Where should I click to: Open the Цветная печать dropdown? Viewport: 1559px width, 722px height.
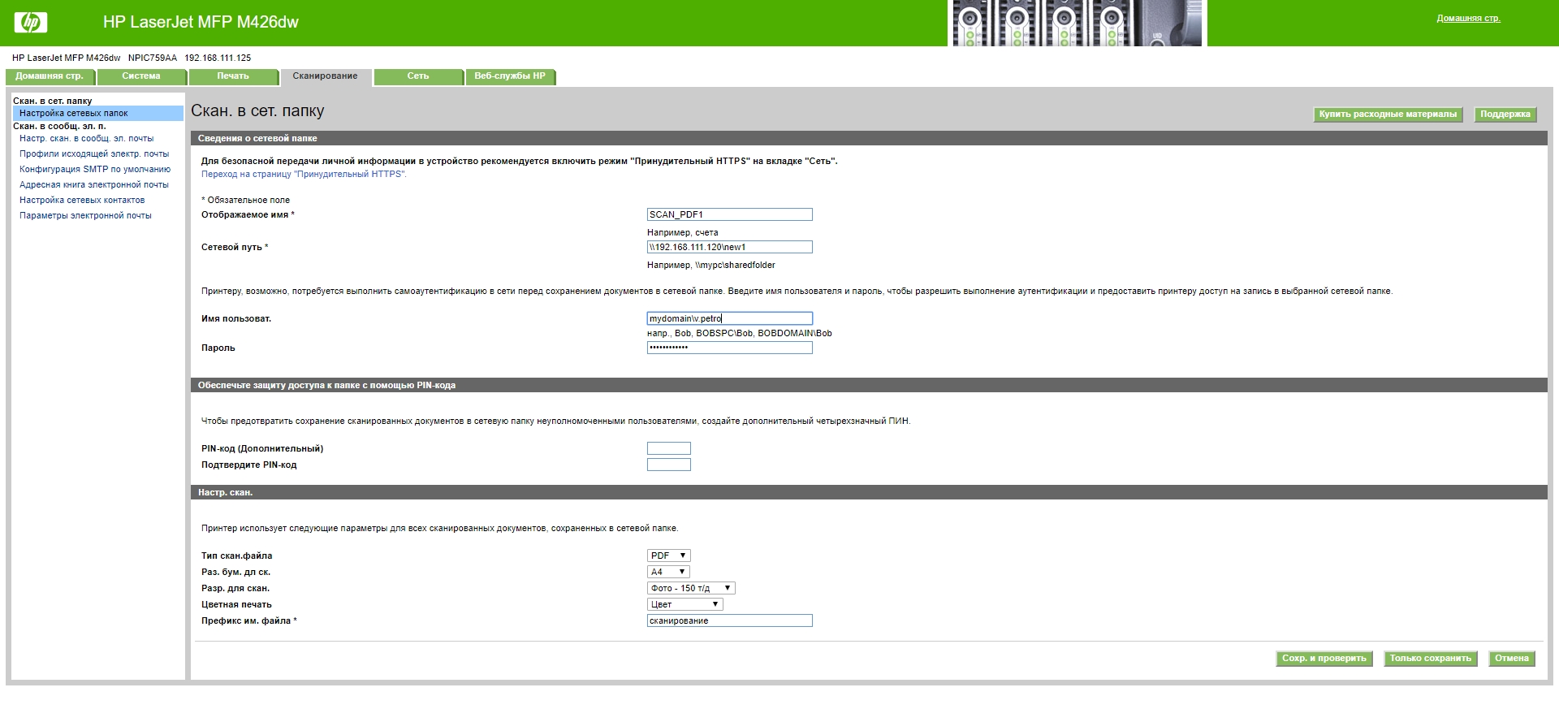(x=684, y=604)
